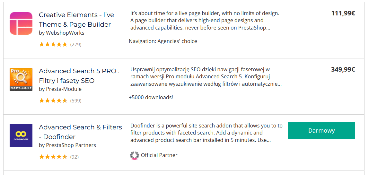Click the star rating of Advanced Search 5 PRO
Viewport: 369px width, 175px height.
click(x=53, y=101)
